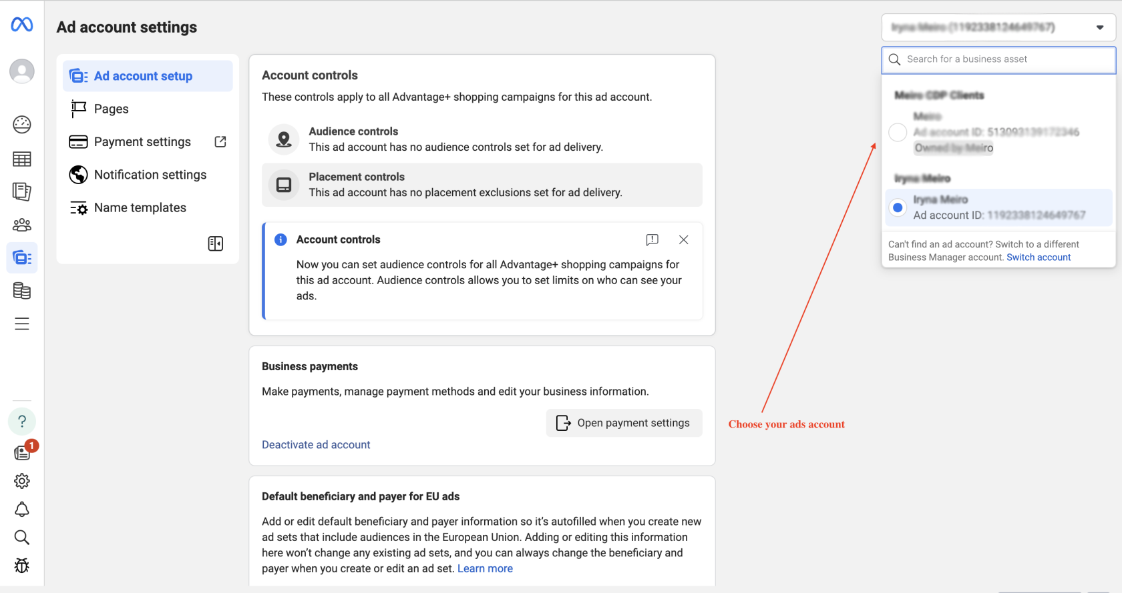Open the account overview gauge icon
1122x593 pixels.
coord(22,125)
